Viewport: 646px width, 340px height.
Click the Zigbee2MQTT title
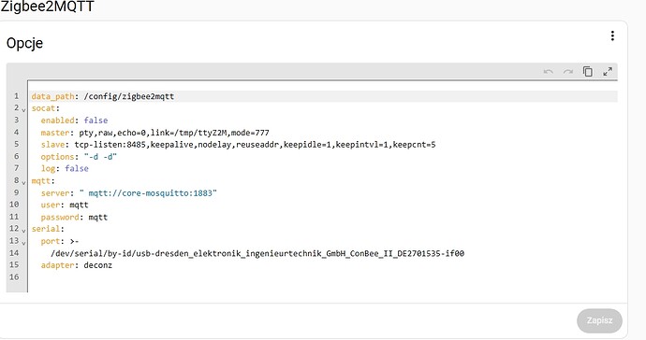point(47,7)
